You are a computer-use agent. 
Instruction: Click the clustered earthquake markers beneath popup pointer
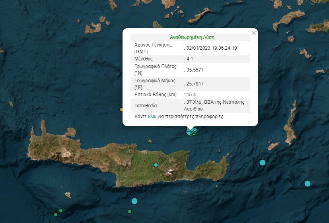point(192,131)
